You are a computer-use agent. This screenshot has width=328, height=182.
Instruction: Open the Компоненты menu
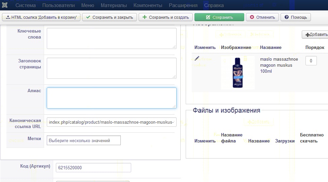(x=148, y=5)
